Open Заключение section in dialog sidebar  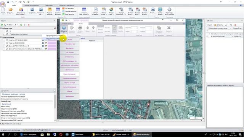pos(69,70)
